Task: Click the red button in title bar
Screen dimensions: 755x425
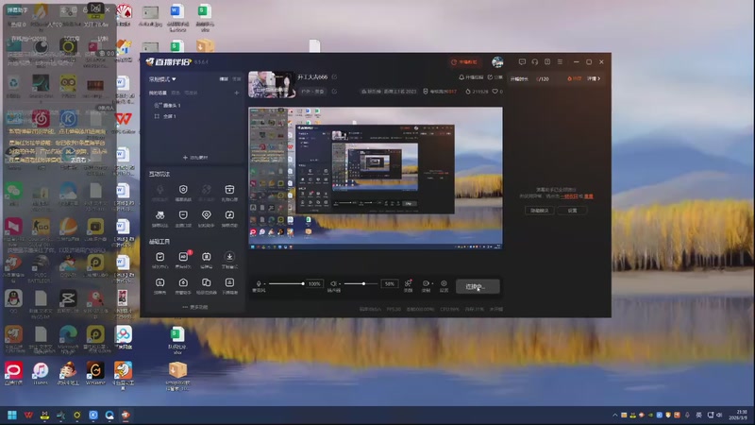Action: pyautogui.click(x=464, y=62)
